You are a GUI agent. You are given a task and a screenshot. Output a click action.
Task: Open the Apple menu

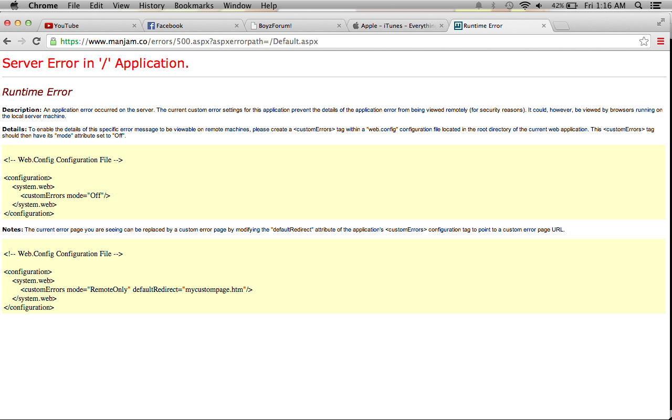point(14,6)
